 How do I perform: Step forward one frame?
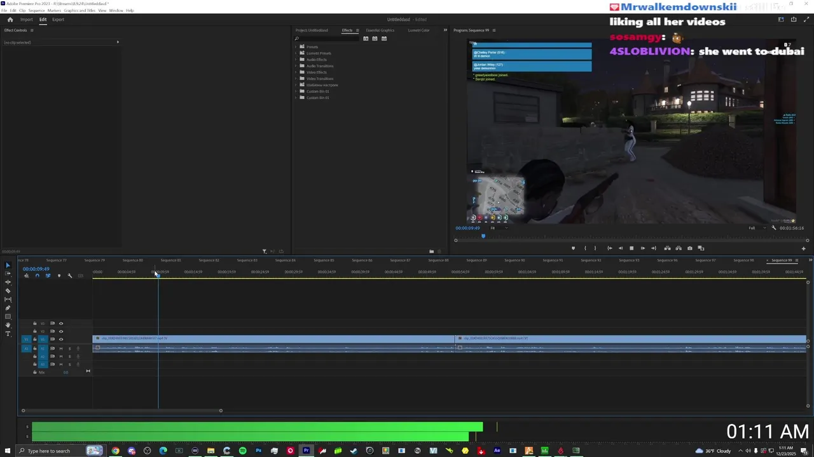(642, 248)
